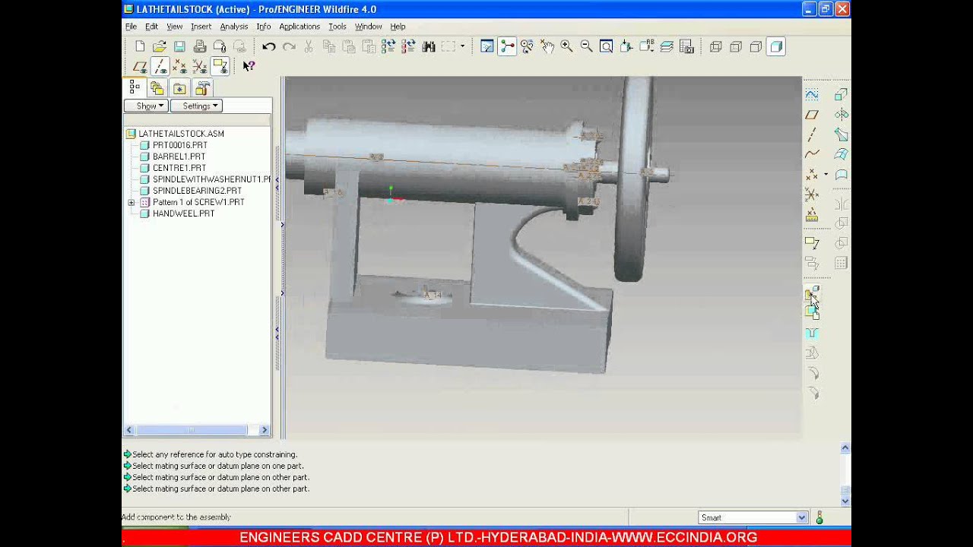Click the Zoom In magnifier icon

click(567, 47)
